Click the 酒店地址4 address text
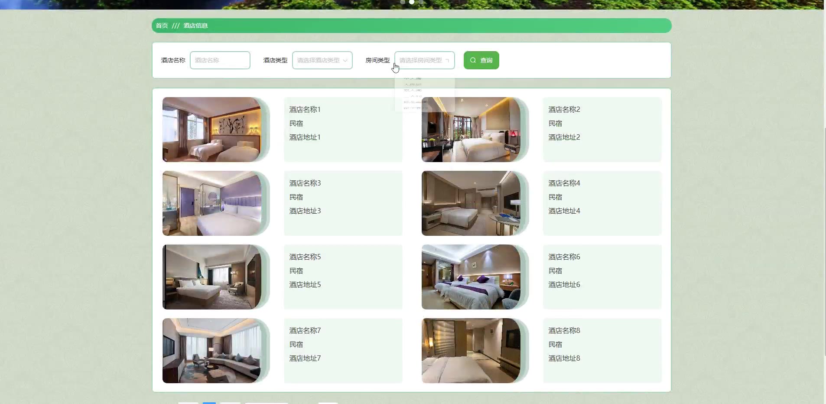This screenshot has width=826, height=404. coord(564,211)
